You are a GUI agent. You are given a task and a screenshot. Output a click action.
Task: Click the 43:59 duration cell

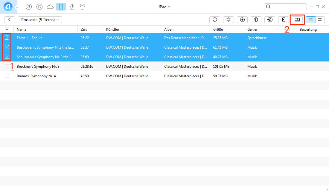pyautogui.click(x=85, y=76)
